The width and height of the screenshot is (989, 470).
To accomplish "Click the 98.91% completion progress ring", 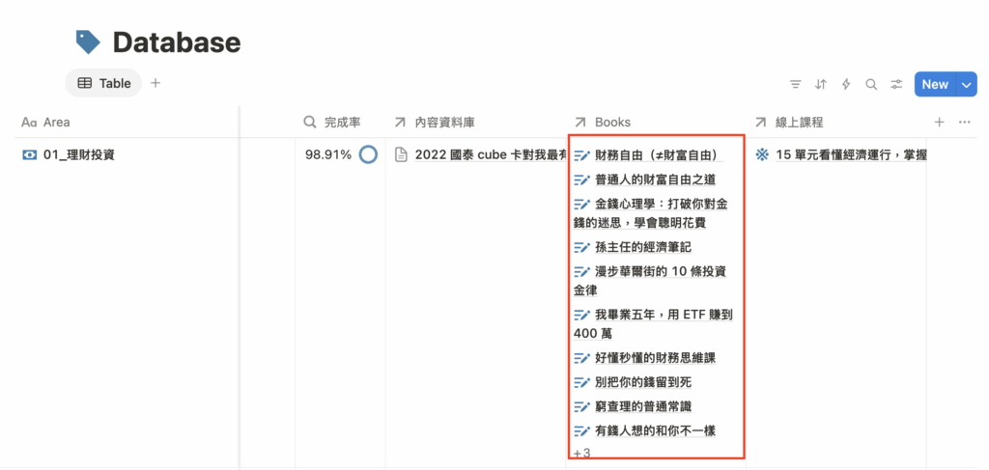I will [368, 154].
